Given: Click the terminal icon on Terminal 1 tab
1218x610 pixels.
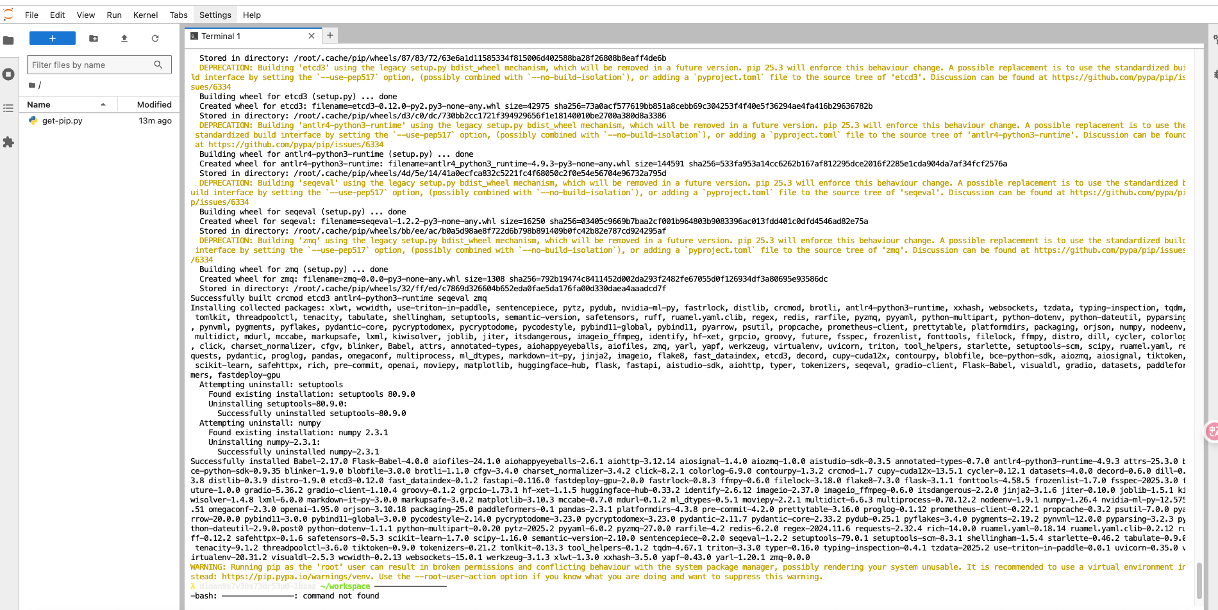Looking at the screenshot, I should pos(194,36).
